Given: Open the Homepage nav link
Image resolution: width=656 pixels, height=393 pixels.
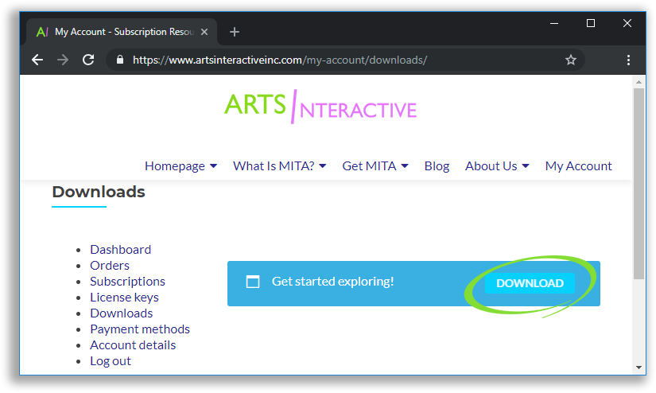Looking at the screenshot, I should pyautogui.click(x=175, y=166).
